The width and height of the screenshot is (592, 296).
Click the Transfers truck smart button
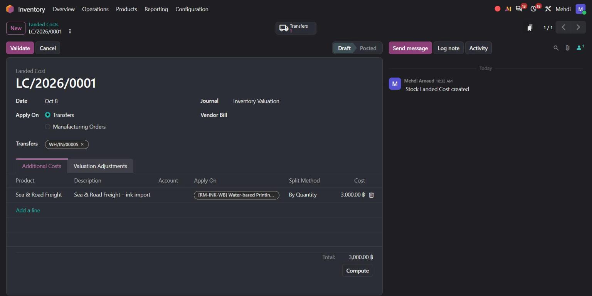(x=296, y=28)
